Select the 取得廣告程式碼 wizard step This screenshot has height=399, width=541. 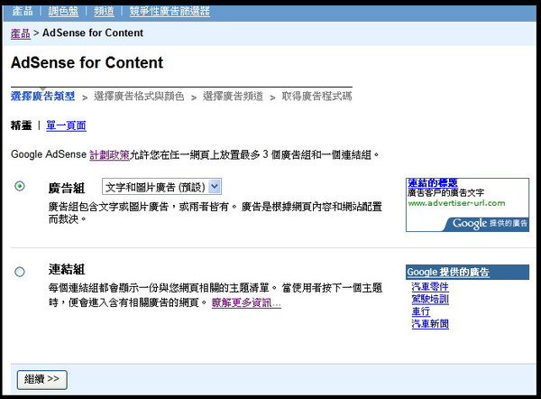[316, 96]
